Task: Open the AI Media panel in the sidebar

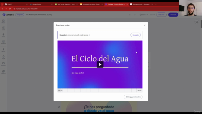Action: coord(3,42)
